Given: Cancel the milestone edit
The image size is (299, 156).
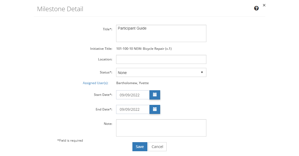Looking at the screenshot, I should (157, 147).
